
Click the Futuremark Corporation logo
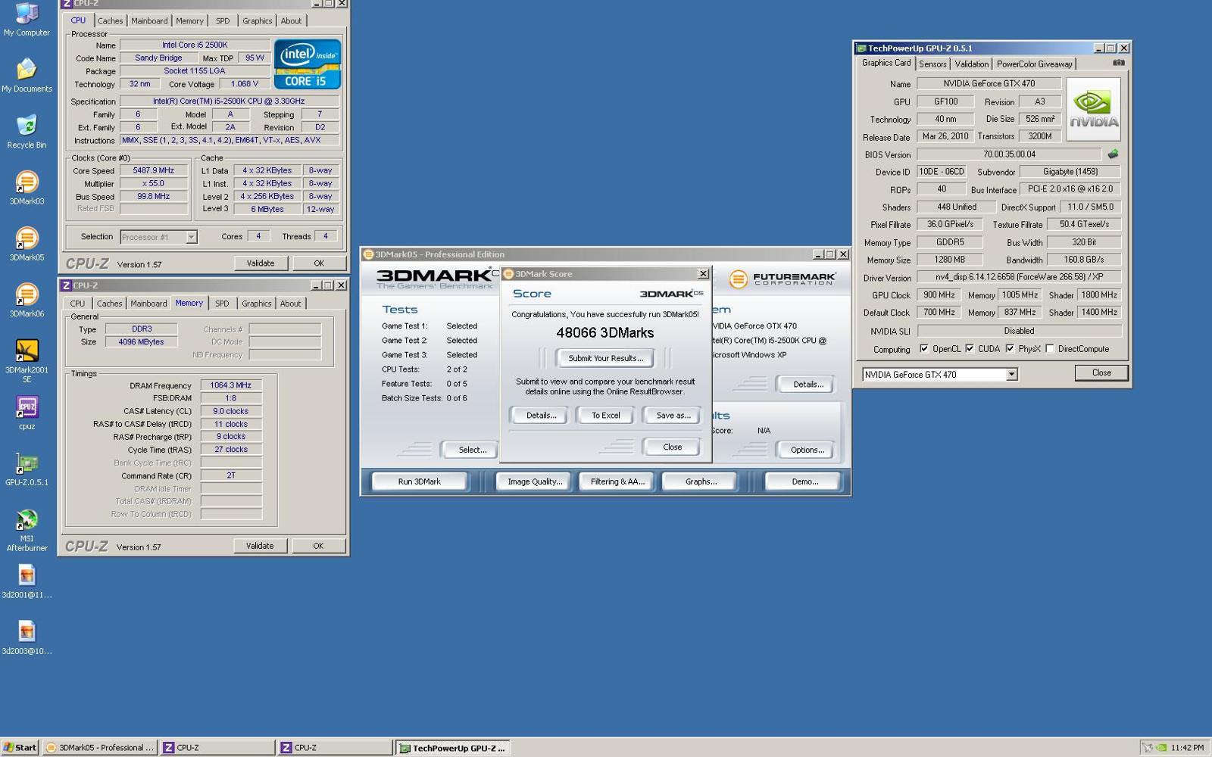coord(783,279)
